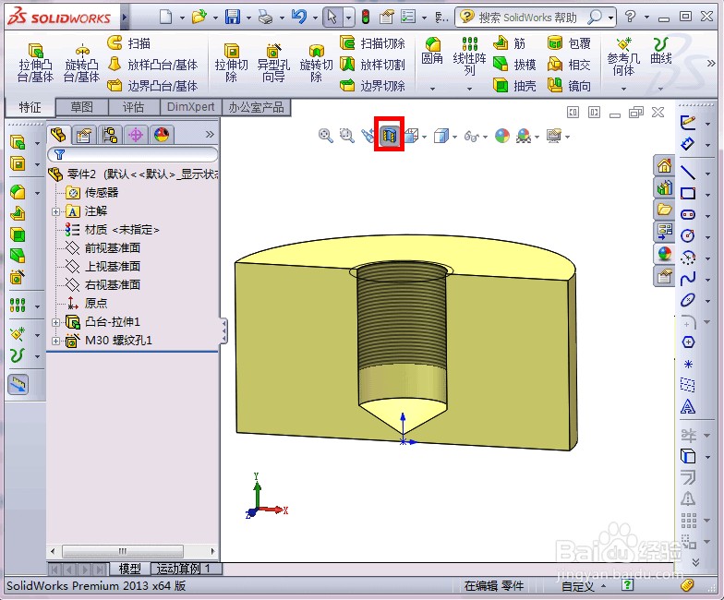724x600 pixels.
Task: Open the 参考几何体 dropdown arrow
Action: pos(624,89)
